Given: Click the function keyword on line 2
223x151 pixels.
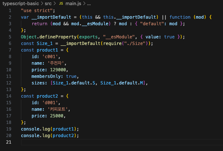Looking at the screenshot, I should point(180,17).
